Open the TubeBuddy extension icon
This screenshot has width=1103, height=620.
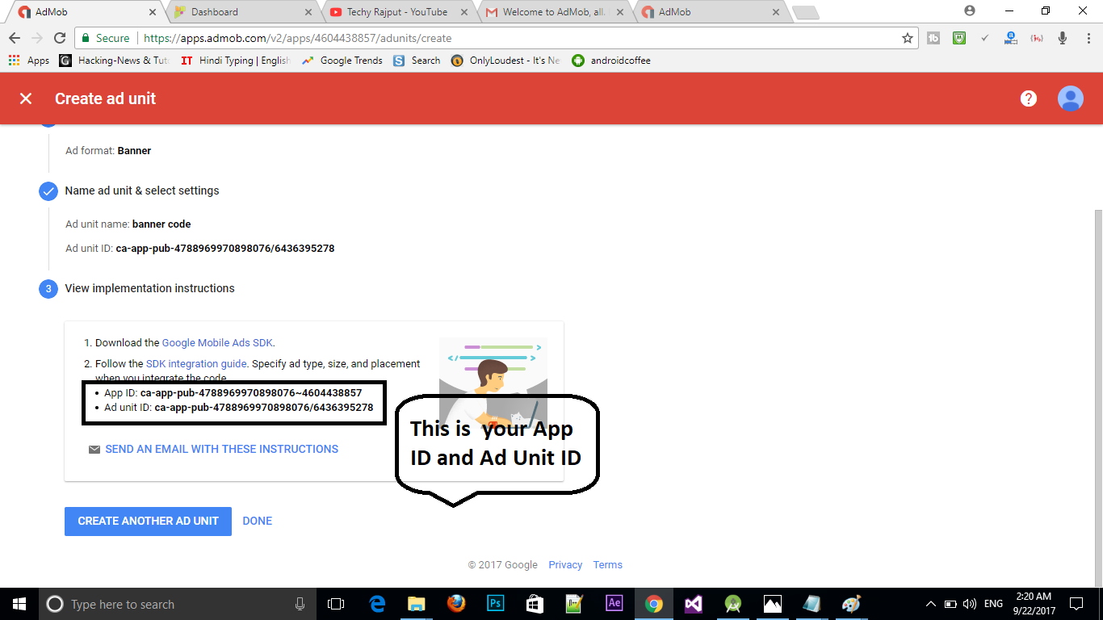[933, 38]
